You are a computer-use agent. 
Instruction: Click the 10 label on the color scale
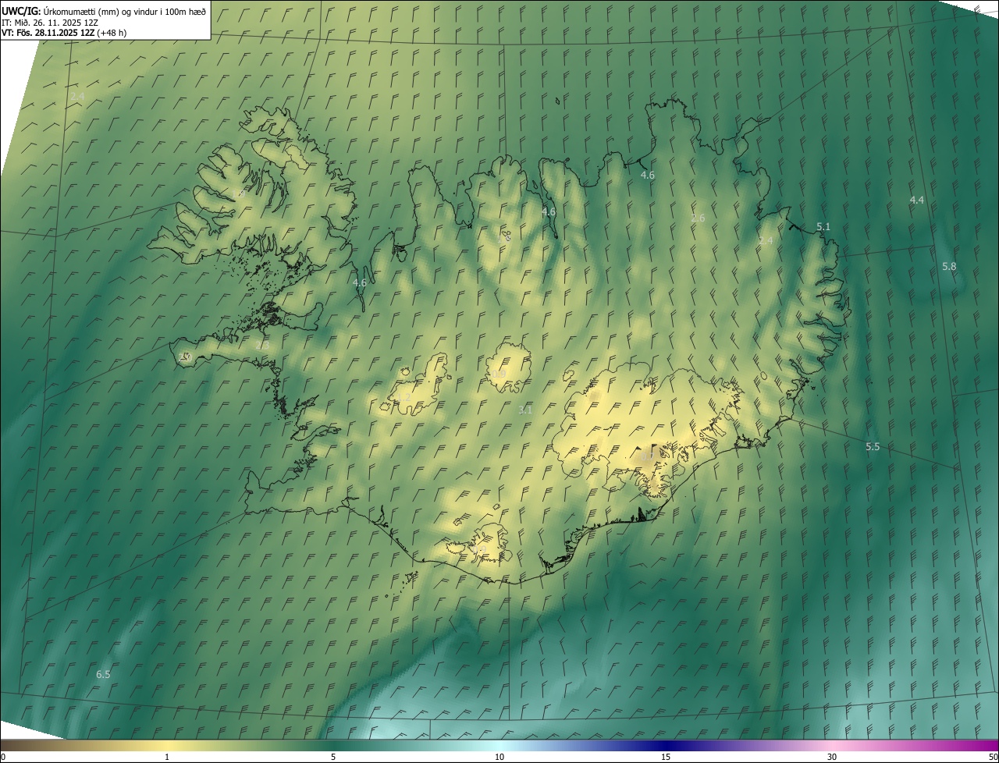pos(499,757)
